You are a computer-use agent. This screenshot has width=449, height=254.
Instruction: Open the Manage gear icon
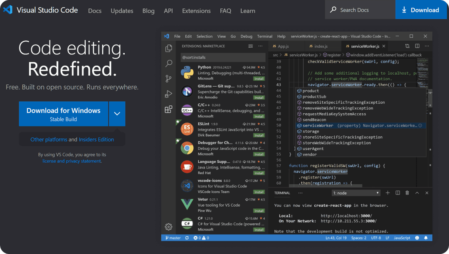point(168,227)
